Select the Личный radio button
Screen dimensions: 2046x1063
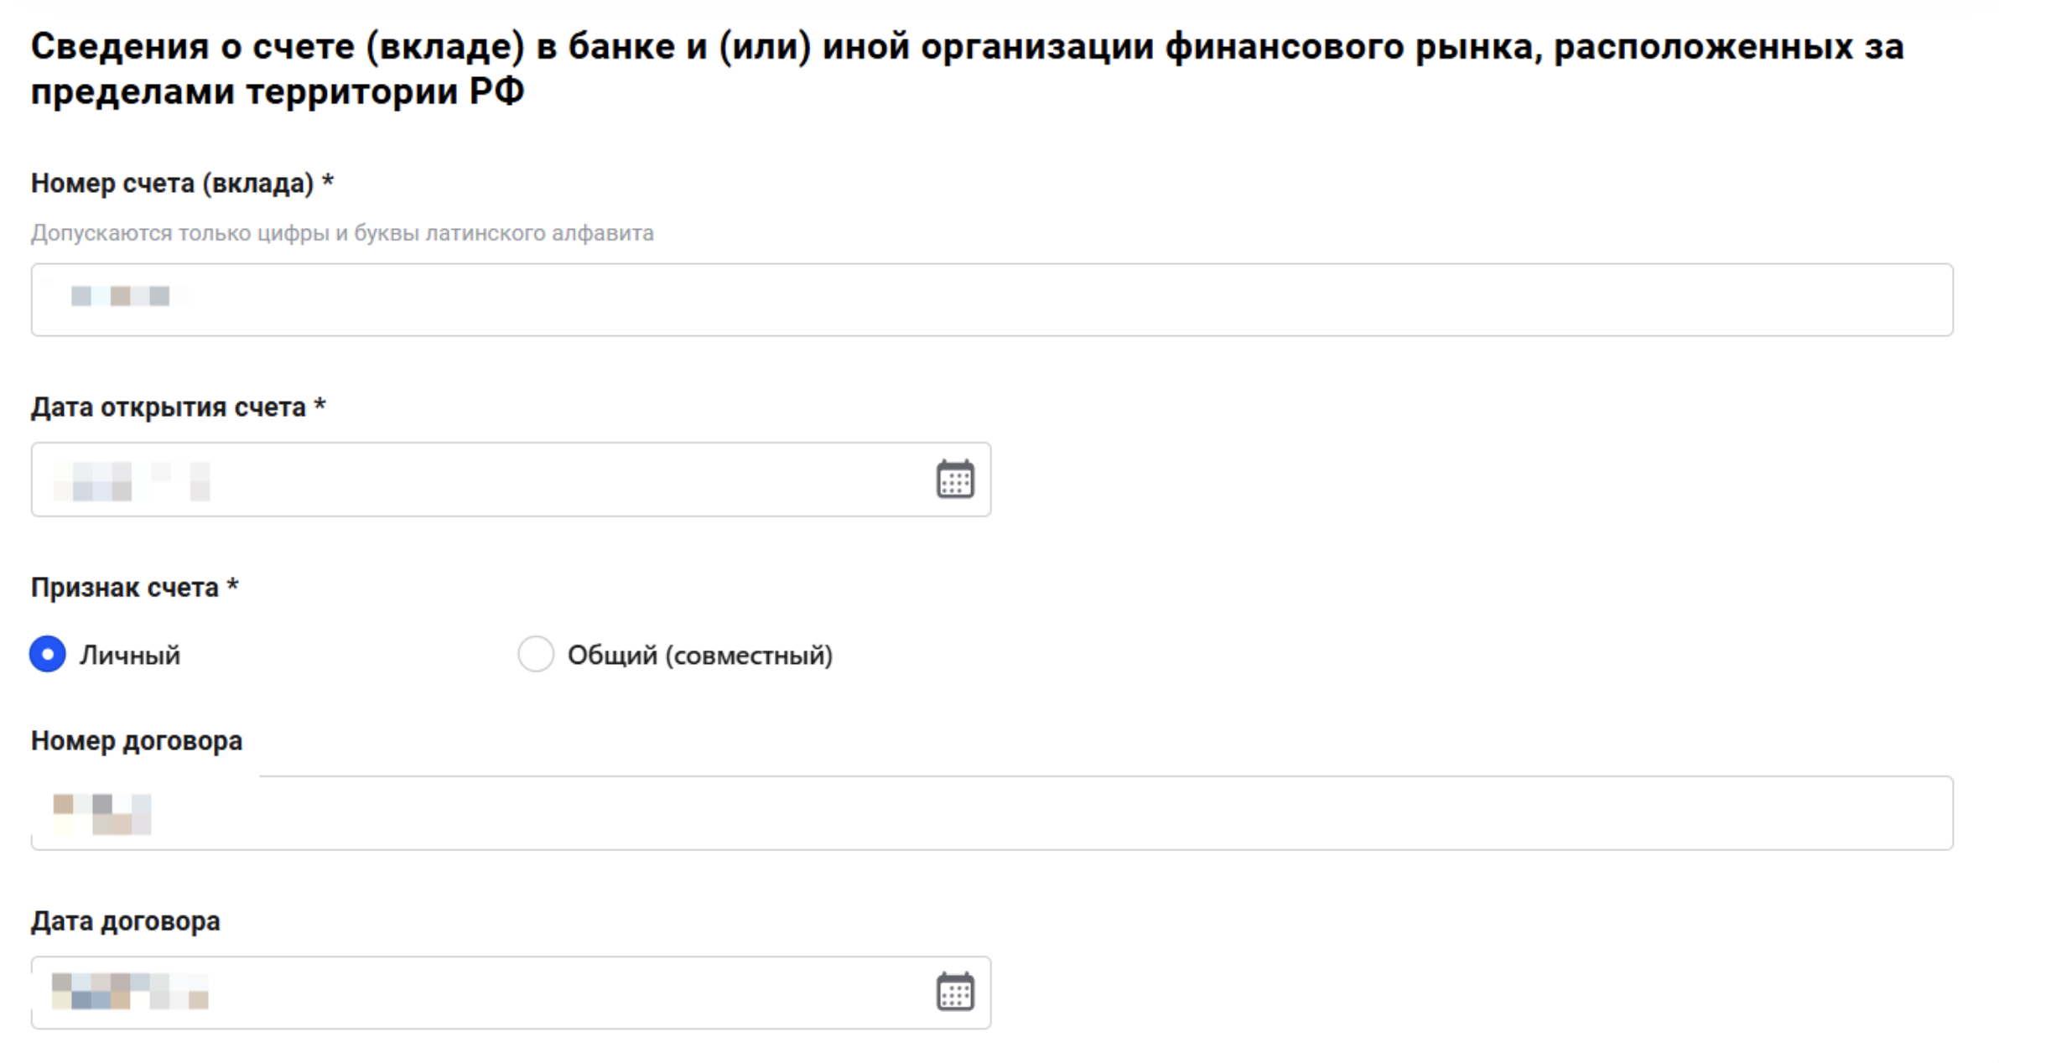(x=48, y=654)
